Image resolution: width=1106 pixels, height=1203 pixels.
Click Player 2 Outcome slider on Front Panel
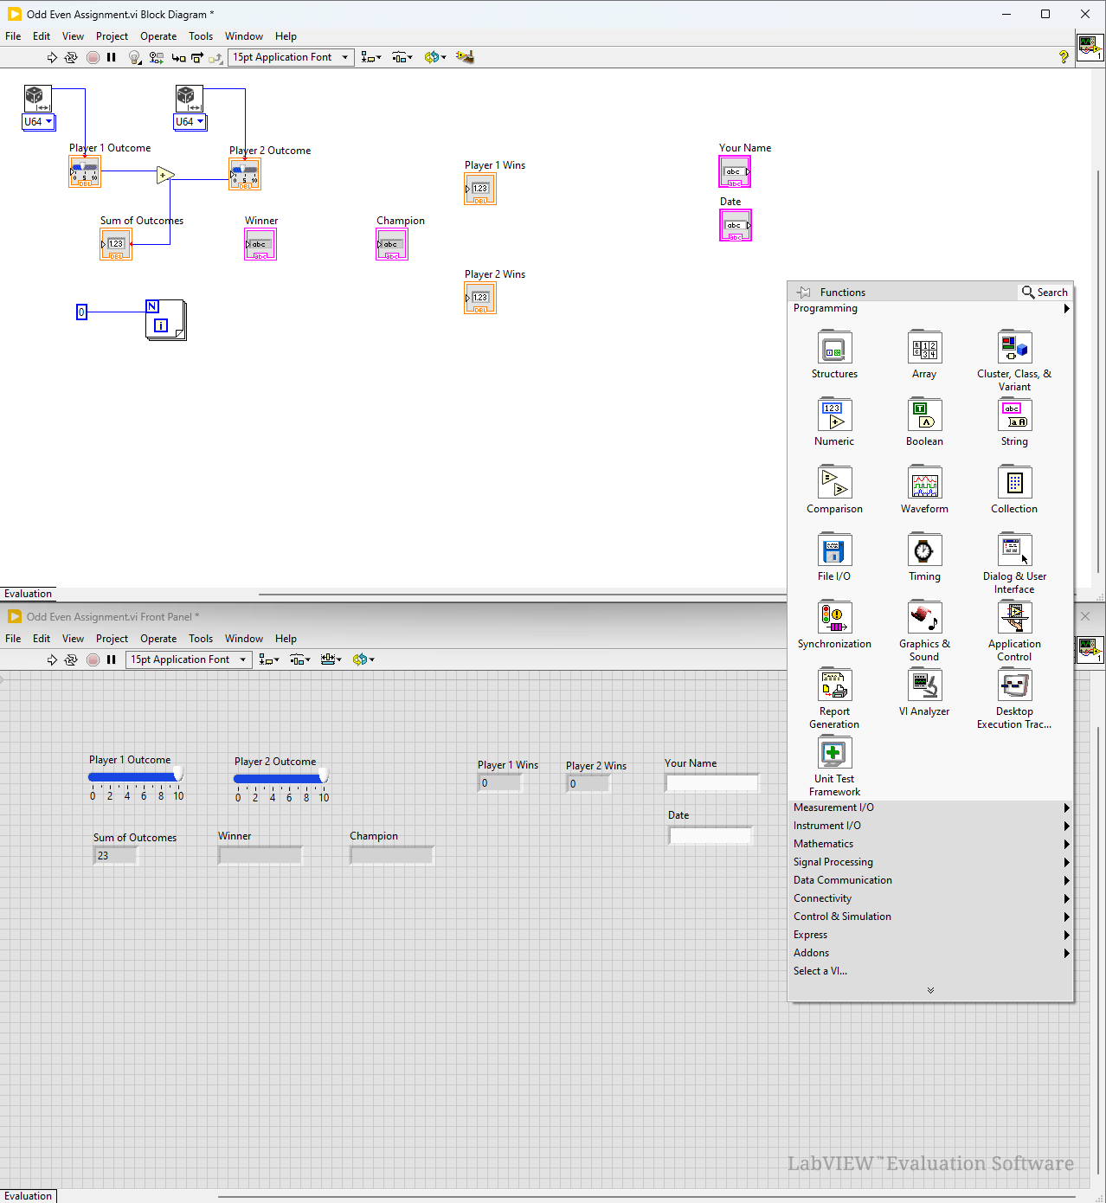coord(281,778)
